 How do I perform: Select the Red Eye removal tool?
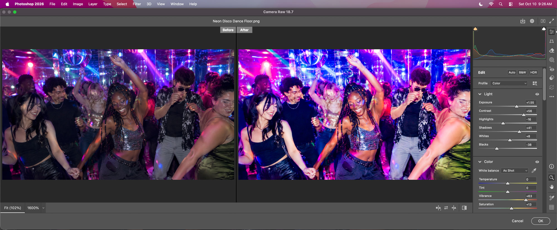[x=551, y=69]
